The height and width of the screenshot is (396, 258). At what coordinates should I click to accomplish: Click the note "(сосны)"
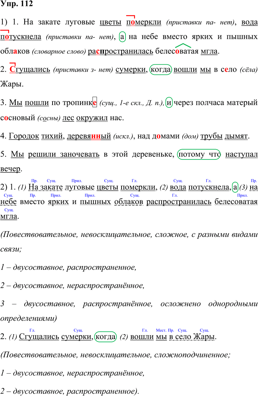pos(49,118)
